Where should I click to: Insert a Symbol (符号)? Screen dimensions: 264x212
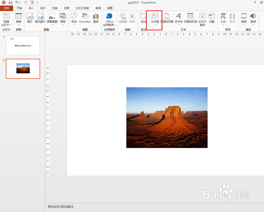coord(232,18)
